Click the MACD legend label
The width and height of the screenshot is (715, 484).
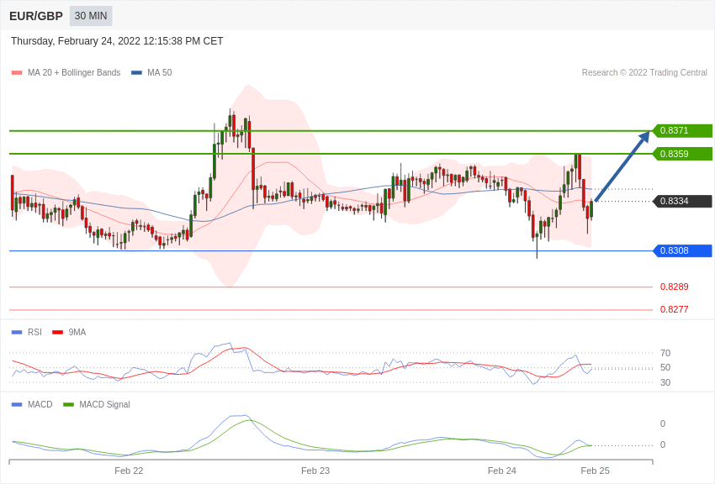(x=40, y=404)
